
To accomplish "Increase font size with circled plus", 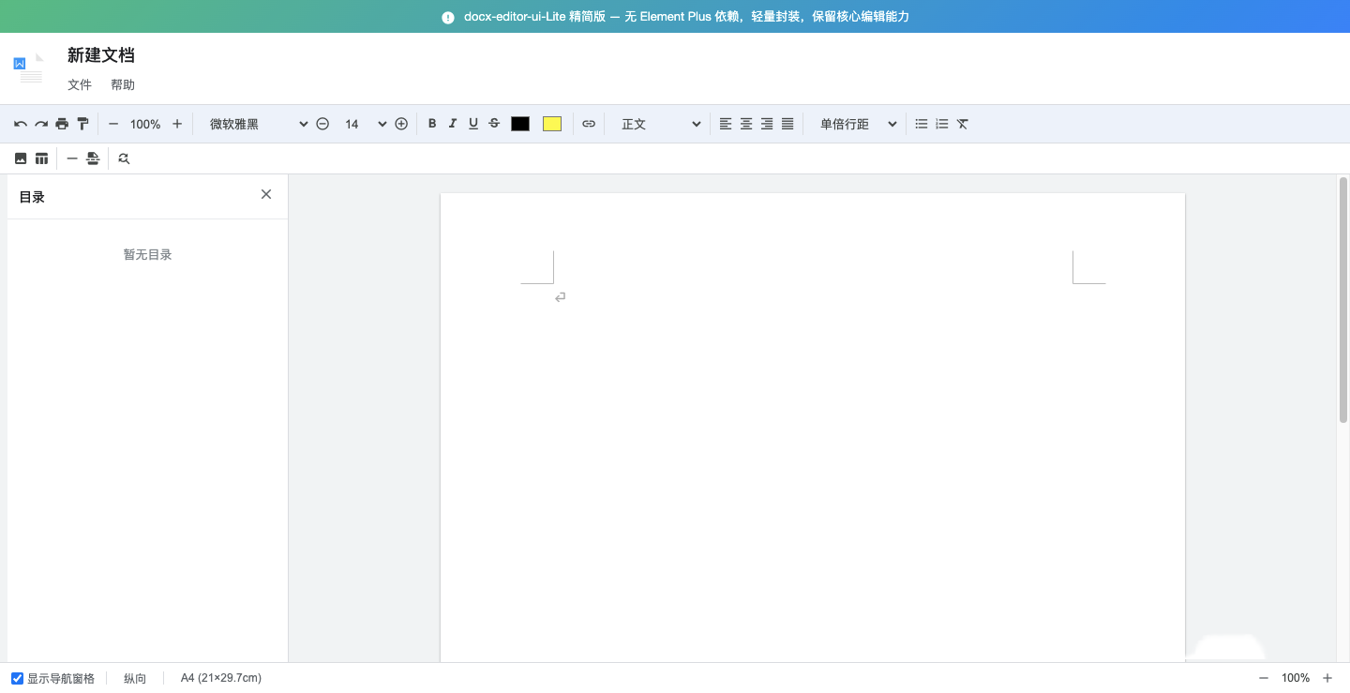I will click(x=401, y=124).
